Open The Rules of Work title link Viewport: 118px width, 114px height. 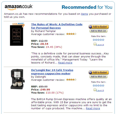pos(57,26)
